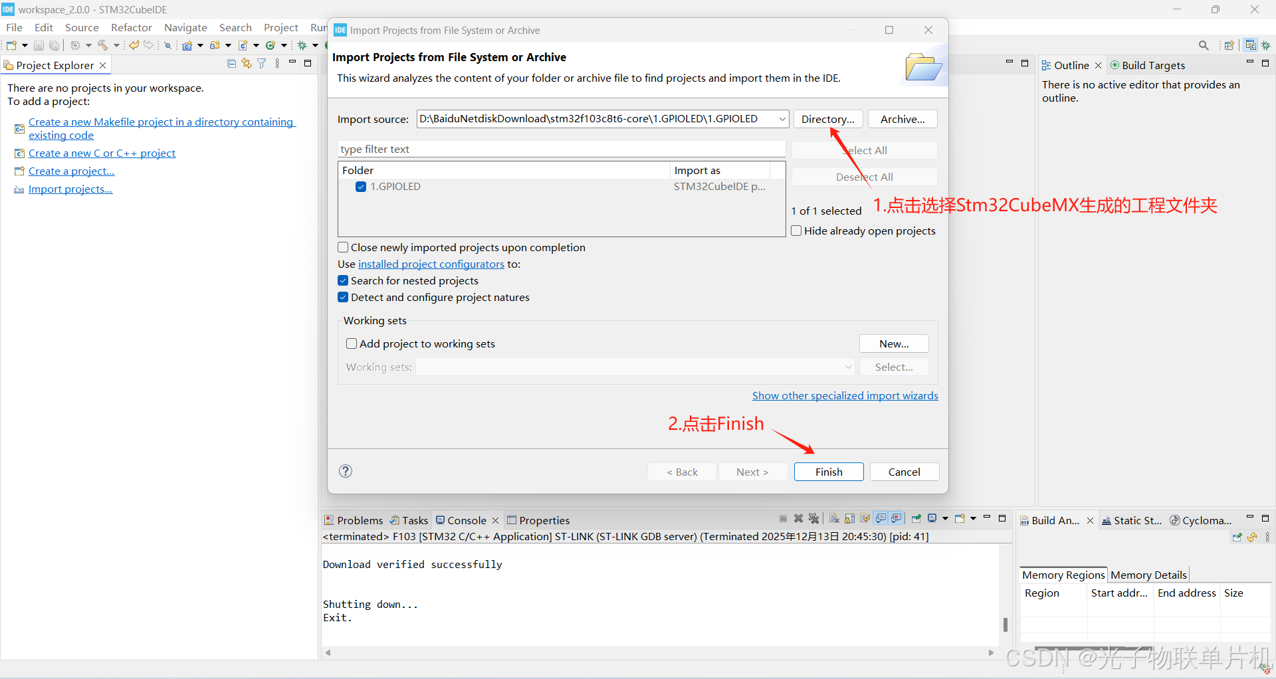Image resolution: width=1276 pixels, height=679 pixels.
Task: Click the Start addr... column header
Action: (x=1119, y=593)
